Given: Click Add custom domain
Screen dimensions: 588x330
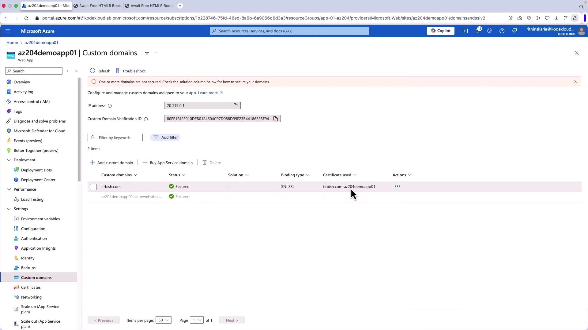Looking at the screenshot, I should (111, 163).
